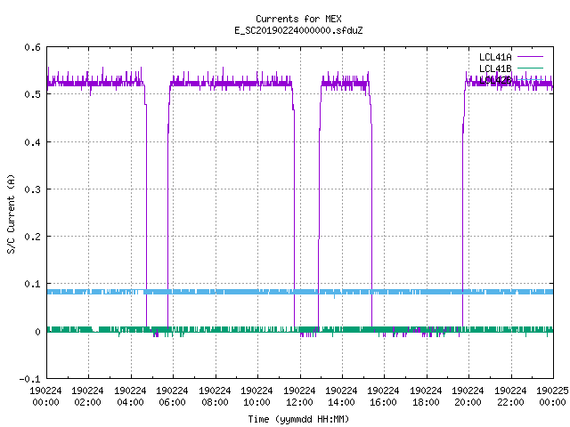Viewport: 570px width, 427px height.
Task: Click the y-axis label 'S/C Current (A)'
Action: tap(12, 214)
